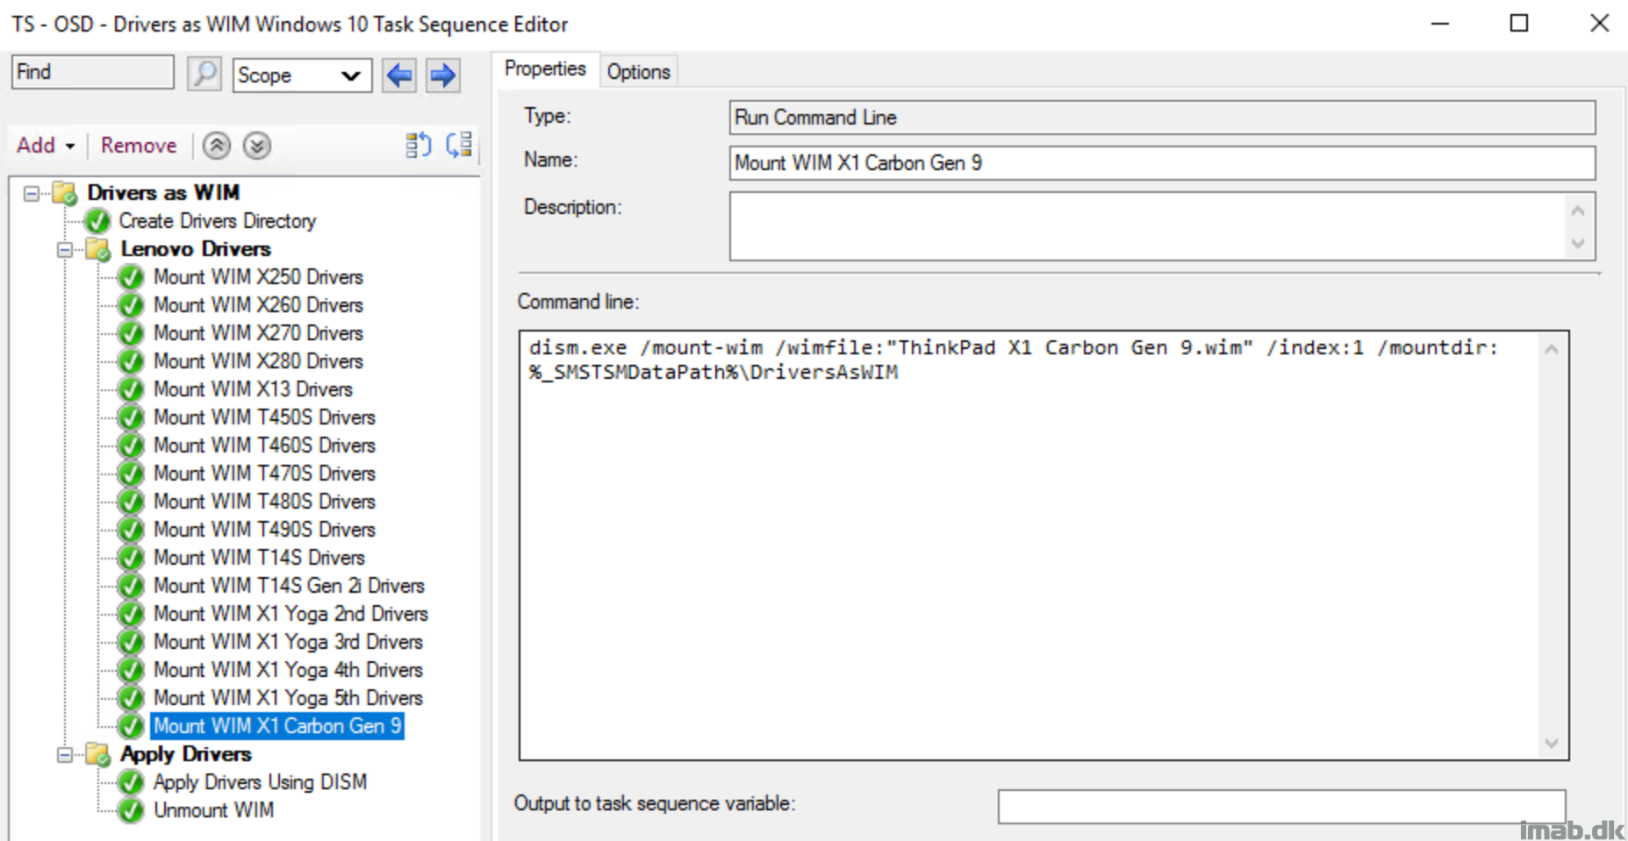Select Mount WIM X1 Yoga 2nd Drivers
Viewport: 1628px width, 841px height.
(290, 614)
